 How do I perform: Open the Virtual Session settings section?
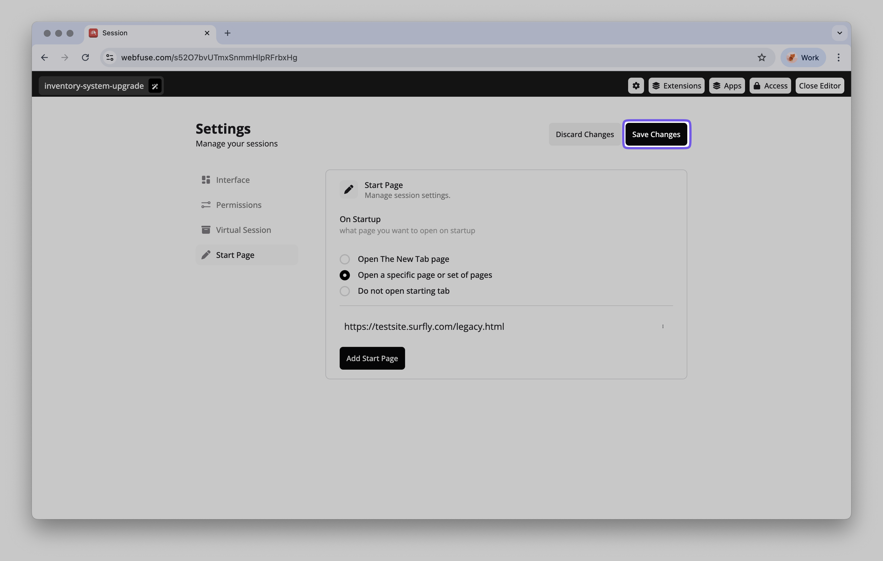coord(243,230)
